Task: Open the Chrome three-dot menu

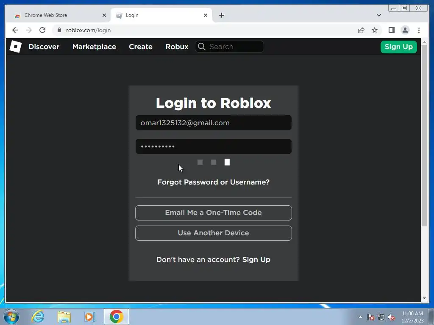Action: tap(419, 30)
